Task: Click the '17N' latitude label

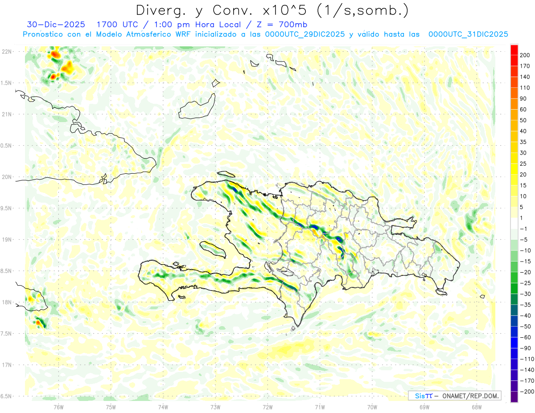Action: click(6, 364)
